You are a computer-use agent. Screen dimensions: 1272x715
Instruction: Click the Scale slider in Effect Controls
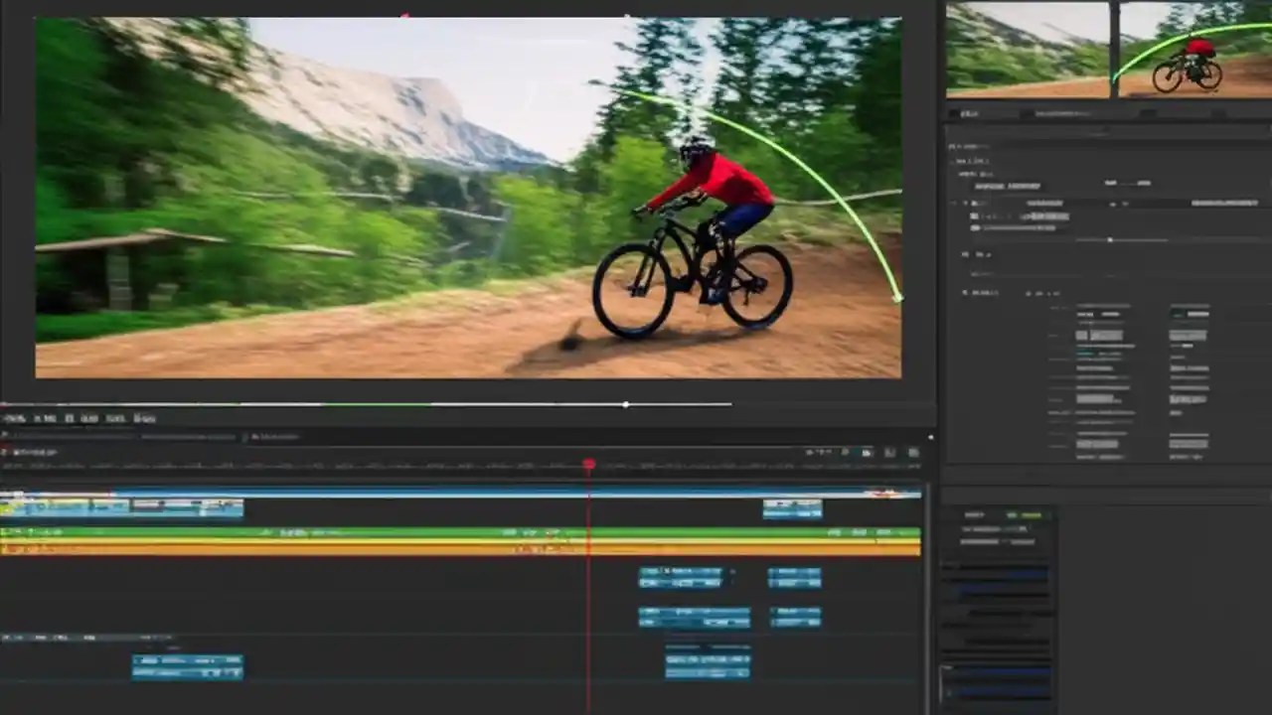tap(1110, 239)
